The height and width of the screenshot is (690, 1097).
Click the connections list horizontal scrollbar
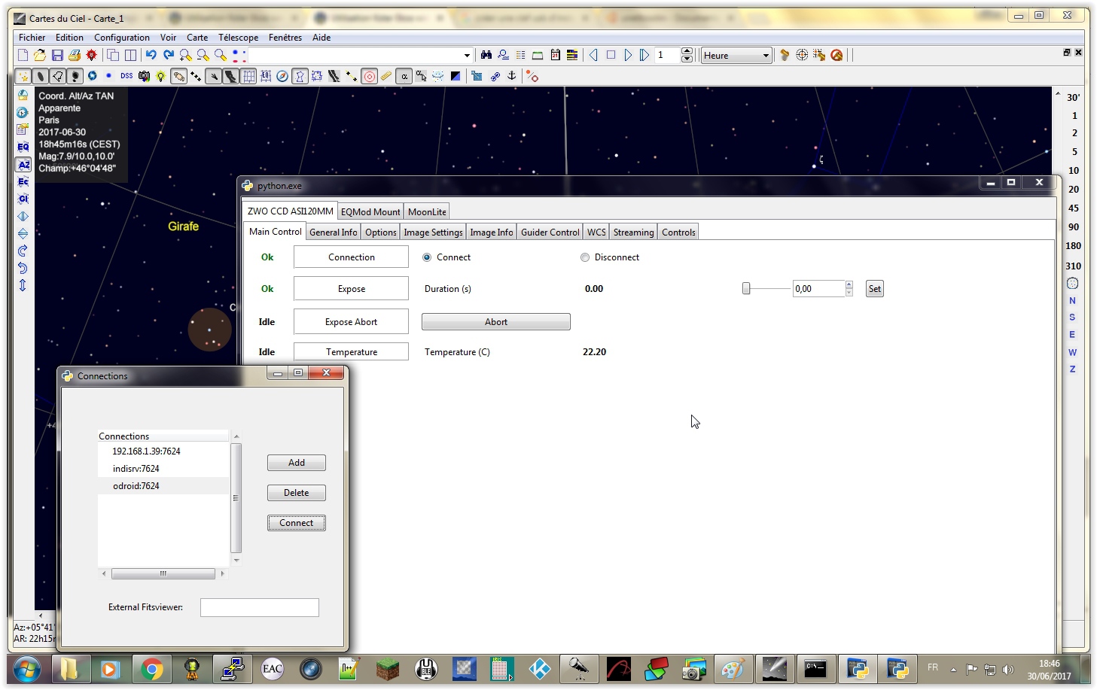point(163,573)
